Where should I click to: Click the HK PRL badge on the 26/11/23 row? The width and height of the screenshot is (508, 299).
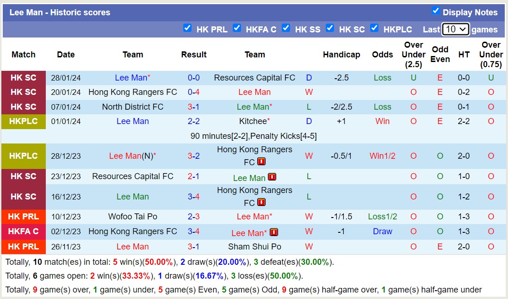(x=23, y=247)
